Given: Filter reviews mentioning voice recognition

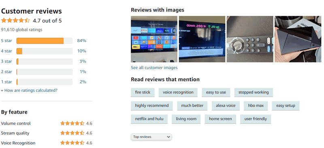Looking at the screenshot, I should pyautogui.click(x=178, y=92).
